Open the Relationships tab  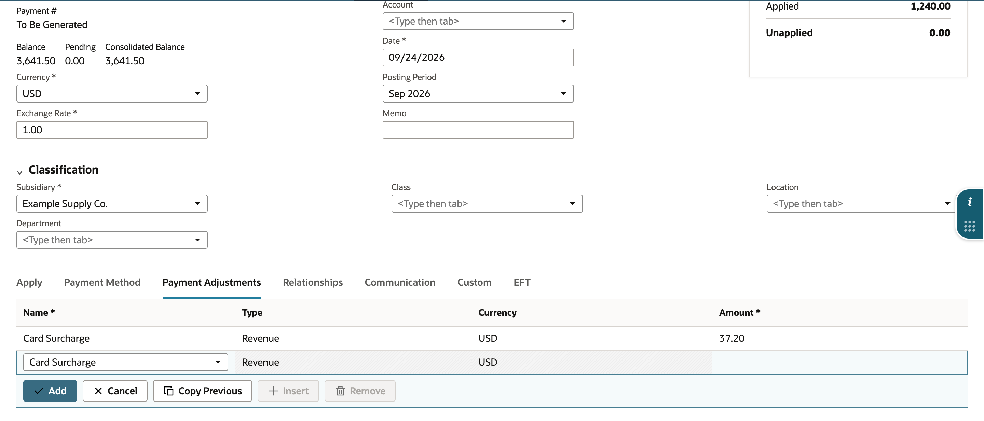tap(313, 282)
